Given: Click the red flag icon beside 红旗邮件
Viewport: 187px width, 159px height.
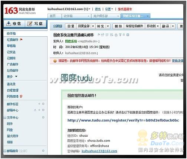Looking at the screenshot, I should click(21, 40).
